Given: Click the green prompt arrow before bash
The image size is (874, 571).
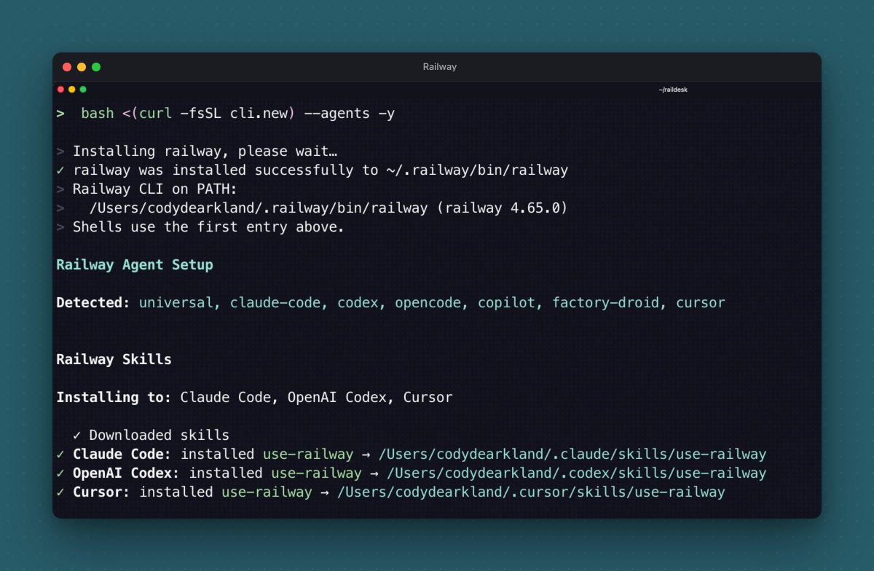Looking at the screenshot, I should click(x=60, y=114).
